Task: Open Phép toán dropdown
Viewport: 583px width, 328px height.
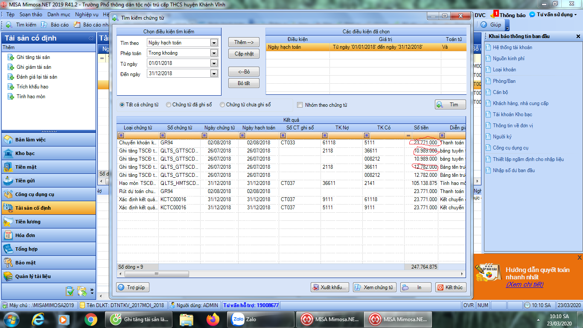Action: [214, 53]
